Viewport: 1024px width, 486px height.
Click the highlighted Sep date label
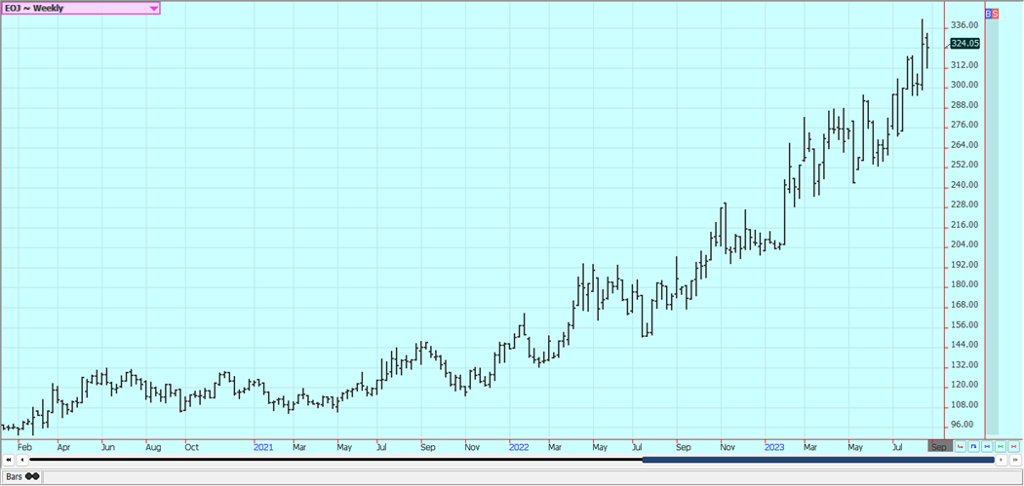940,447
